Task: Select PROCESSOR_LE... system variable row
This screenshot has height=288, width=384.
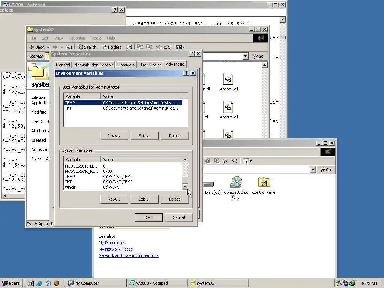Action: (123, 166)
